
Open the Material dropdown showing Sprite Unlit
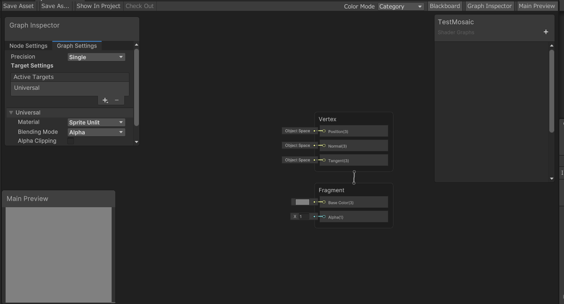96,122
